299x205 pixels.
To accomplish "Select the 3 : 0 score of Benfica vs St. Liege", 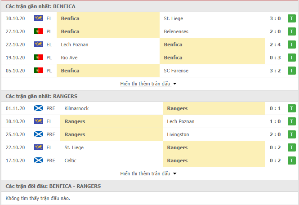I will tap(275, 18).
